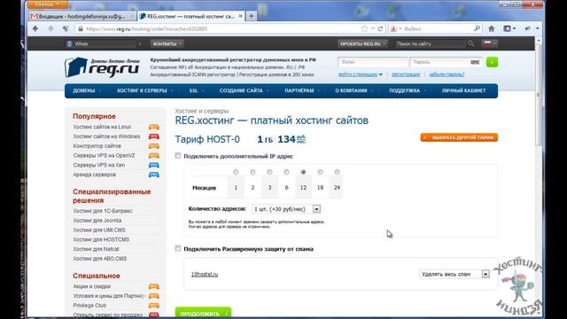Select the 6 months radio button
567x319 pixels.
click(286, 172)
